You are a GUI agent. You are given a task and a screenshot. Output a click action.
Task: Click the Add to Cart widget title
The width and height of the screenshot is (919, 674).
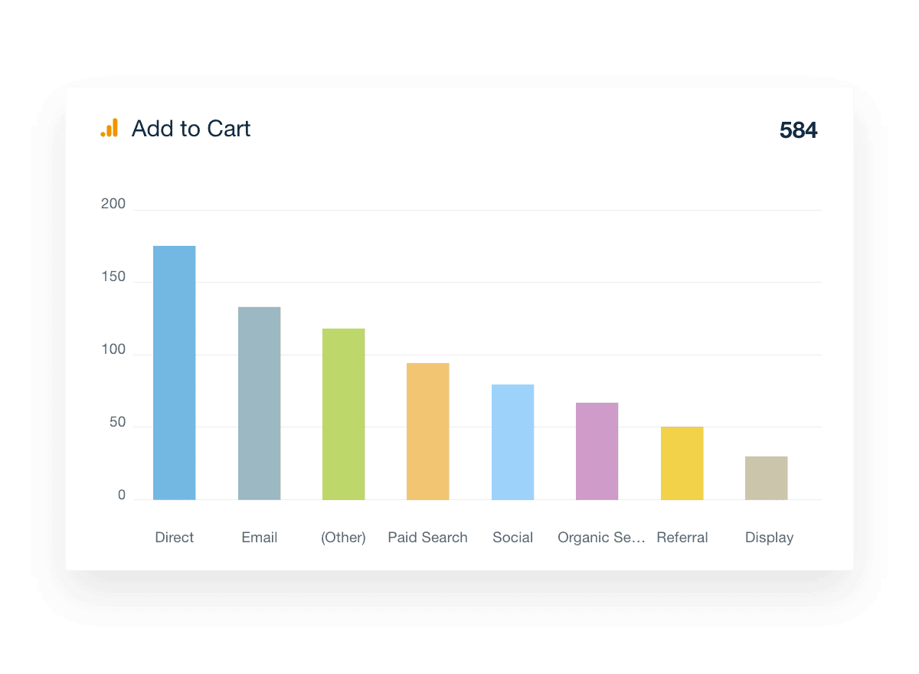pyautogui.click(x=191, y=129)
